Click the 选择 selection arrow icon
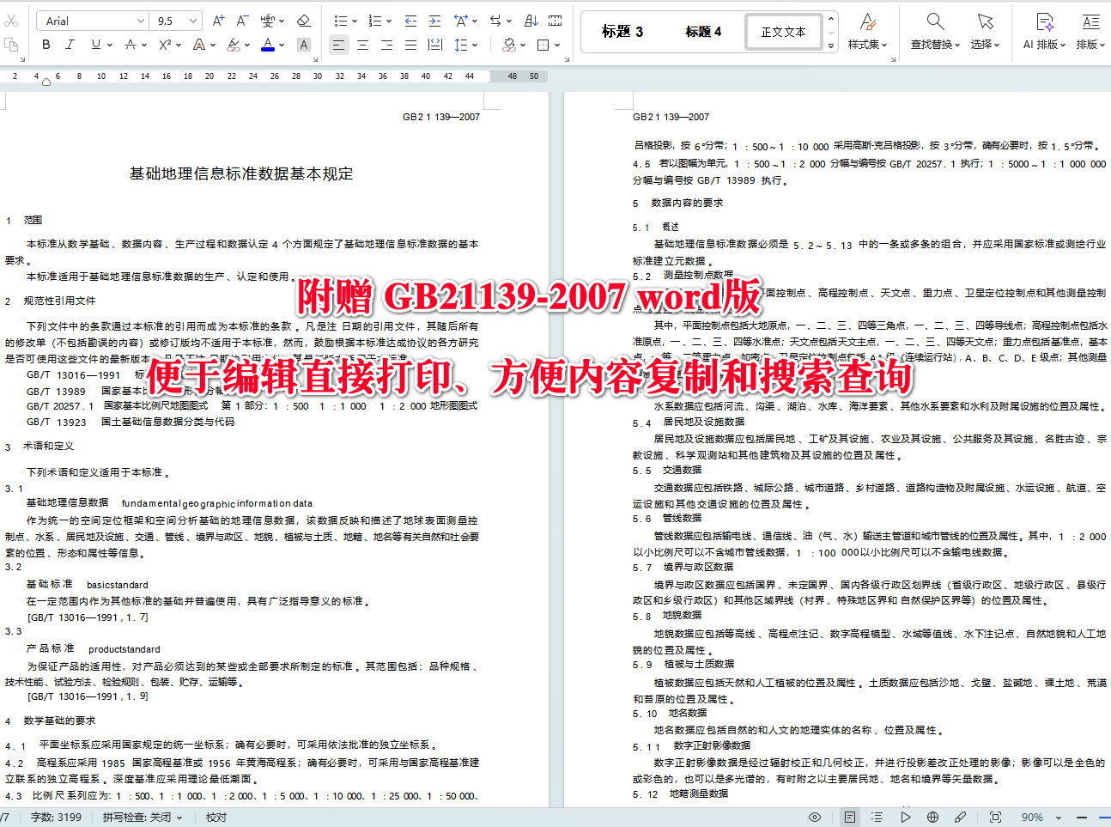The height and width of the screenshot is (827, 1111). [985, 31]
